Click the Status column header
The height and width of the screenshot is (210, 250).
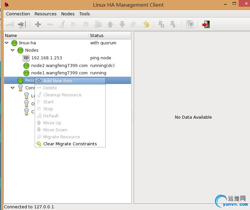[x=110, y=36]
